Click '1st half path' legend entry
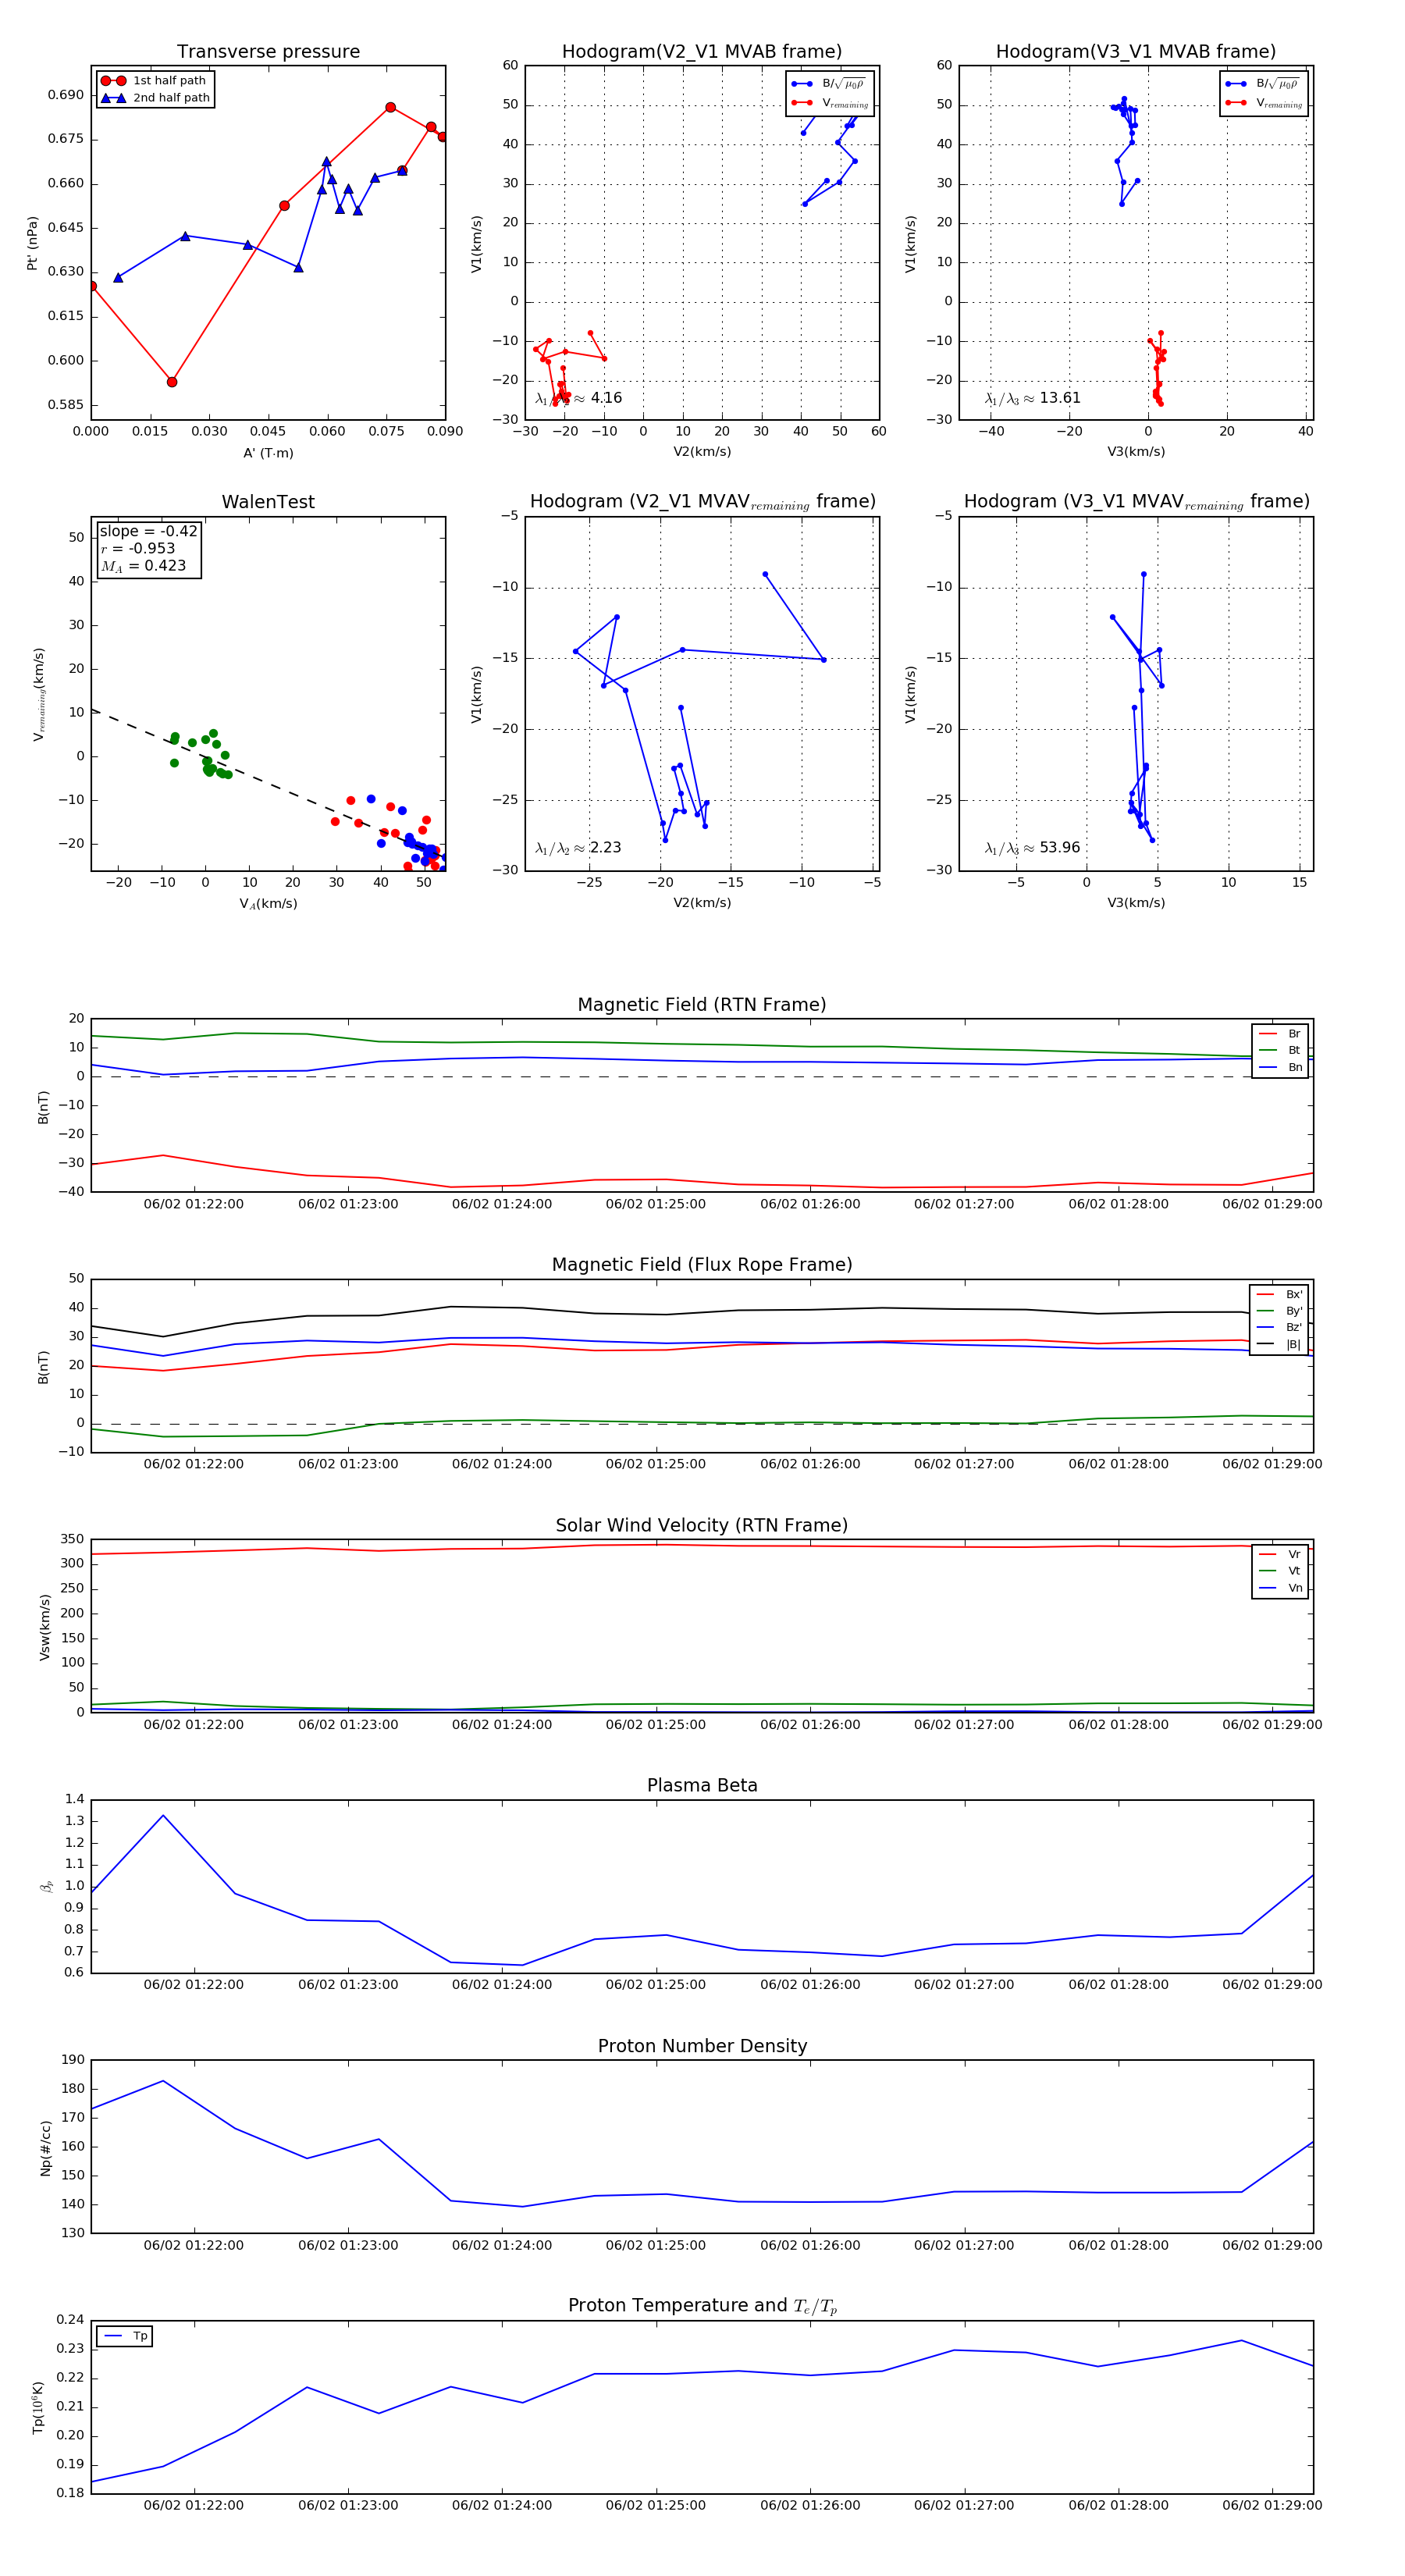 [x=155, y=81]
